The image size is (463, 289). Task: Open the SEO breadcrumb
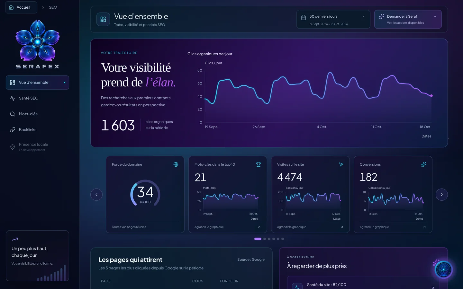tap(53, 7)
